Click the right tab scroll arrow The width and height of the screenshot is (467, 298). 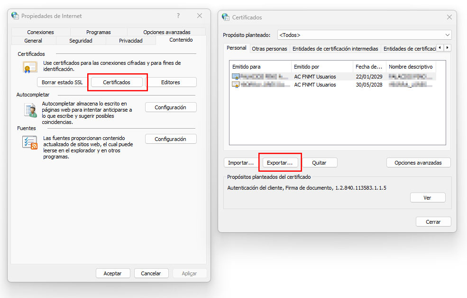pyautogui.click(x=448, y=47)
